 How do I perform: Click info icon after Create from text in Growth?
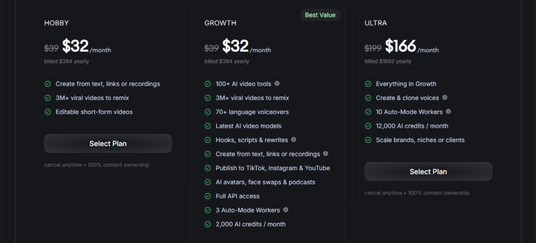pyautogui.click(x=326, y=154)
